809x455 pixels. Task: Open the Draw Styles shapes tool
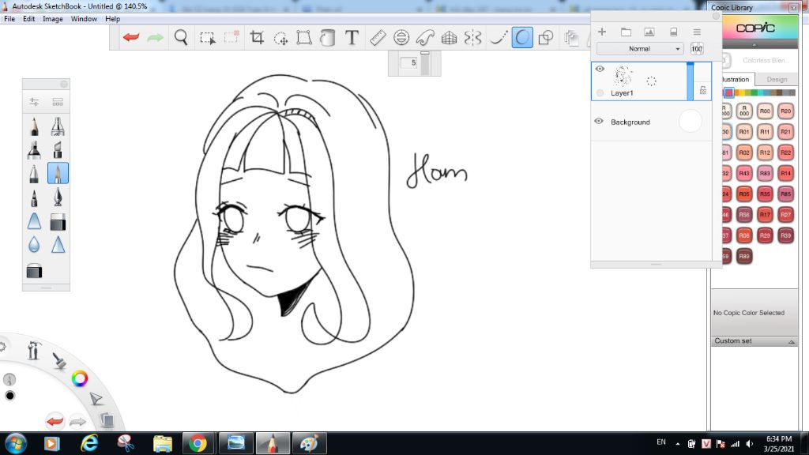545,37
